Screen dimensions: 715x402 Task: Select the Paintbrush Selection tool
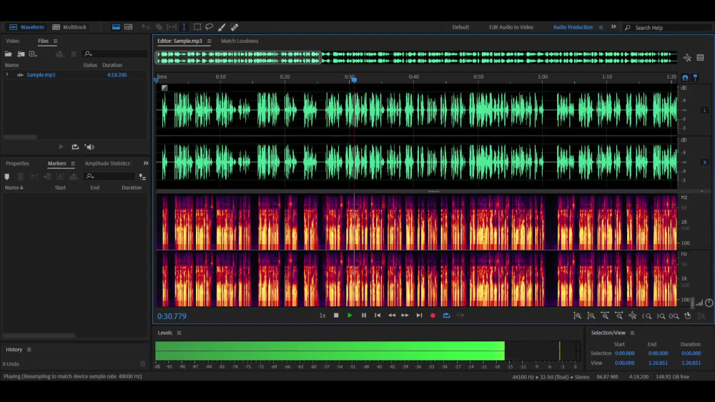tap(222, 27)
